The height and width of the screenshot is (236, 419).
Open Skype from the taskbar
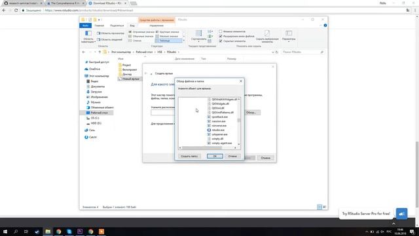click(x=69, y=231)
